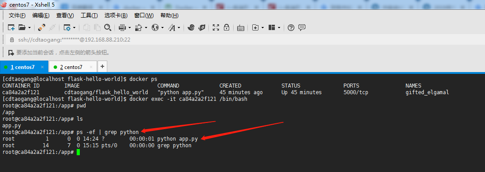Expand the Properties dropdown arrow

pos(74,28)
